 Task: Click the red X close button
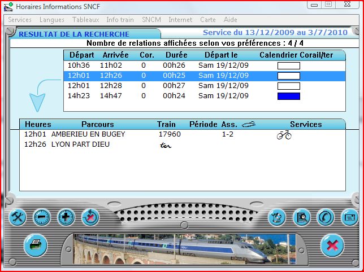[x=332, y=245]
